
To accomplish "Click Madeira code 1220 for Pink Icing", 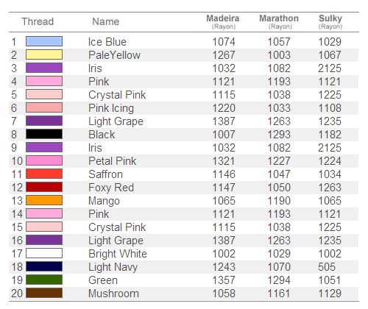I will 224,108.
